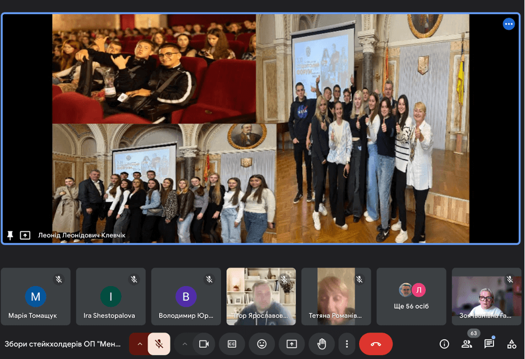Open the activities panel icon
Image resolution: width=525 pixels, height=359 pixels.
(x=512, y=344)
